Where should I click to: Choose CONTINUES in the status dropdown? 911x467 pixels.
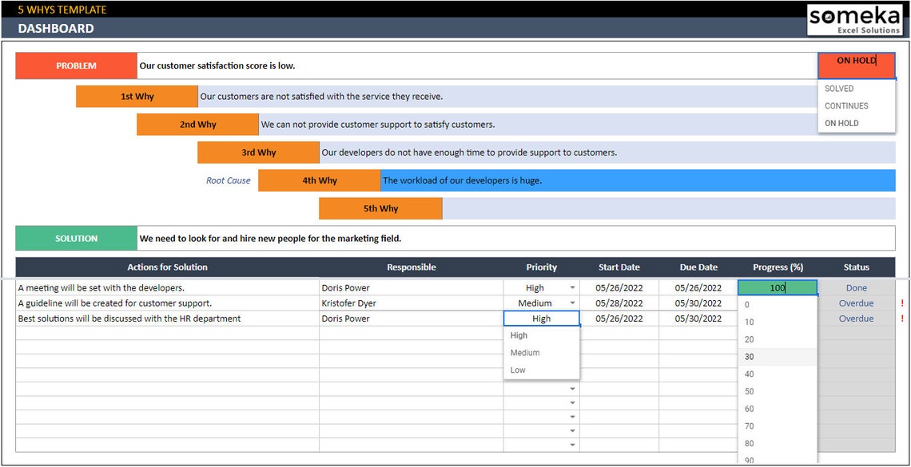845,105
